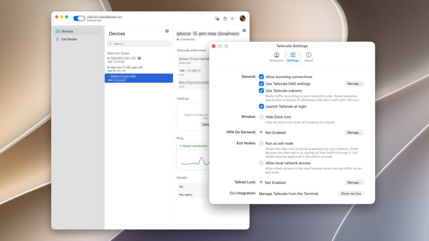This screenshot has height=241, width=429.
Task: Click the Show me how button
Action: click(351, 193)
